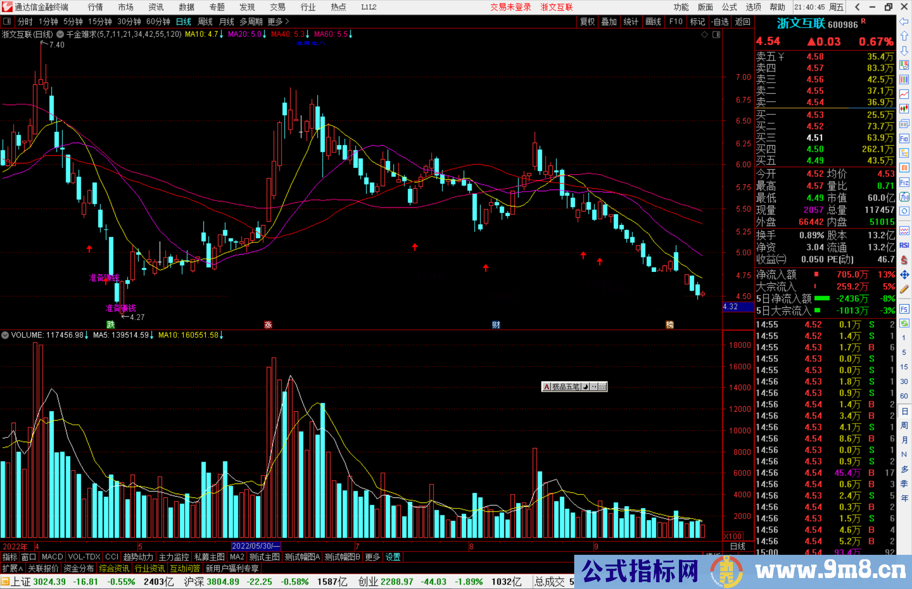The width and height of the screenshot is (912, 589).
Task: Click the move crosshair arrows icon
Action: (x=904, y=275)
